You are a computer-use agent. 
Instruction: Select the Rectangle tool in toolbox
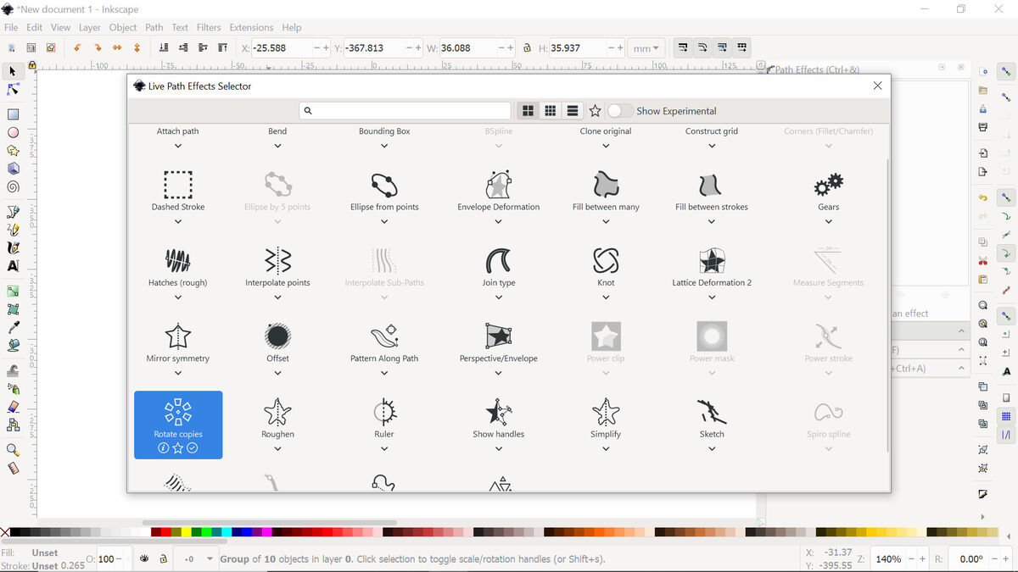(13, 114)
